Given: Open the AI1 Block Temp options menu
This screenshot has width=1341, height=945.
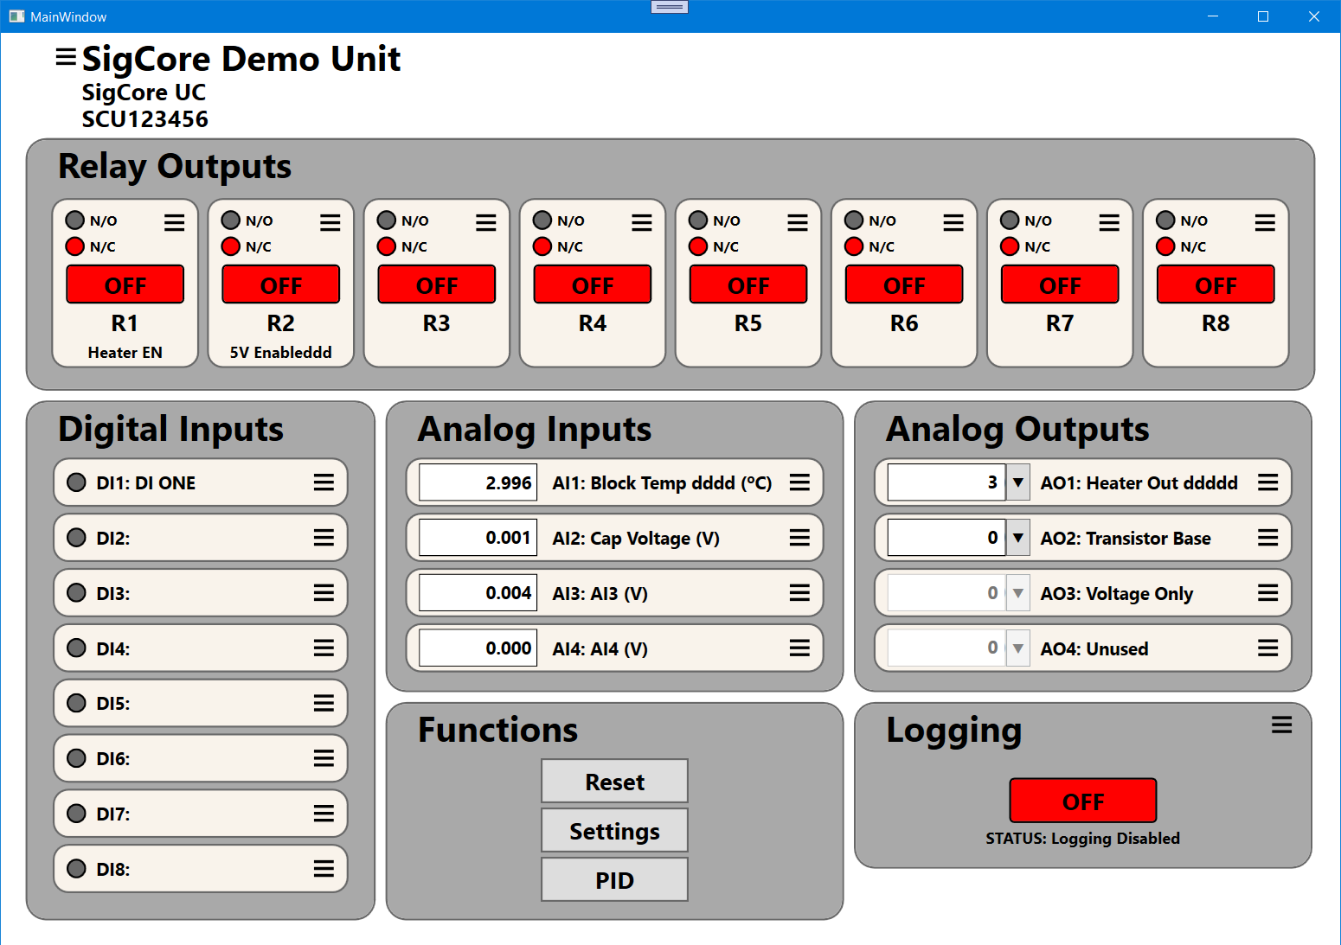Looking at the screenshot, I should click(x=799, y=482).
